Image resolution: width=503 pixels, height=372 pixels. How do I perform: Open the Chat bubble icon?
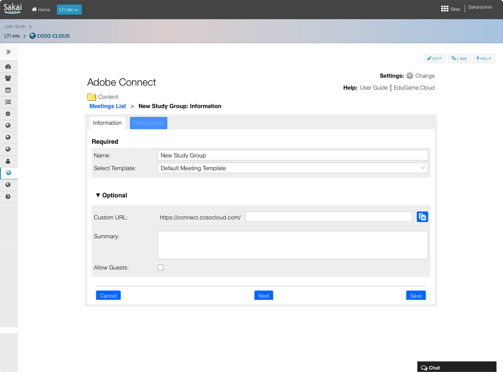click(x=424, y=368)
